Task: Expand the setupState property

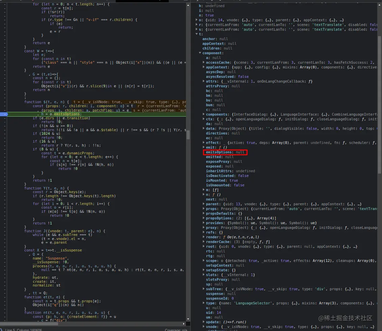Action: point(204,270)
